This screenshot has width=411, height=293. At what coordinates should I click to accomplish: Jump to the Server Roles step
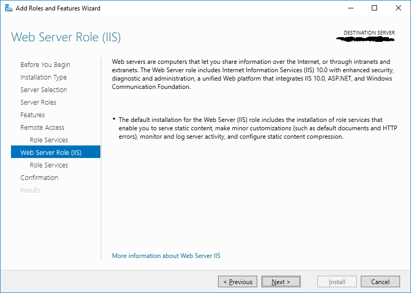[38, 103]
